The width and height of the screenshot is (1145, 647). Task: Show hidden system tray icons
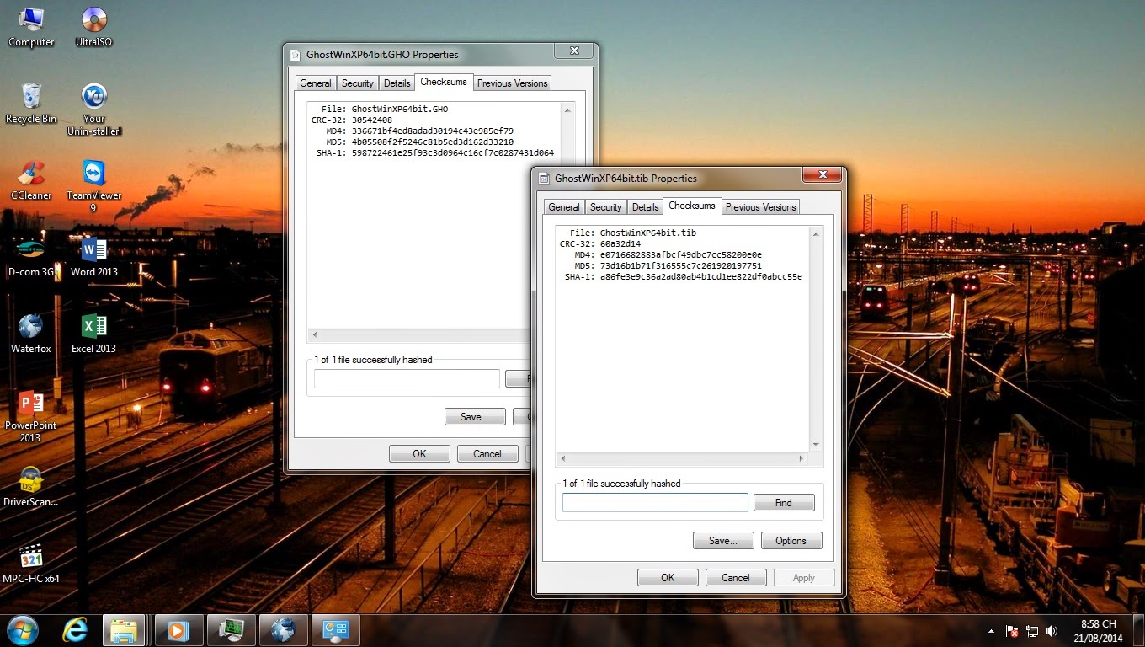pos(991,631)
